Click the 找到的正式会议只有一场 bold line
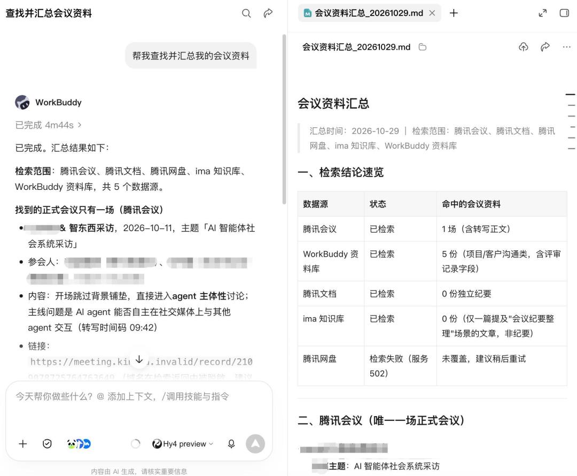 [89, 210]
